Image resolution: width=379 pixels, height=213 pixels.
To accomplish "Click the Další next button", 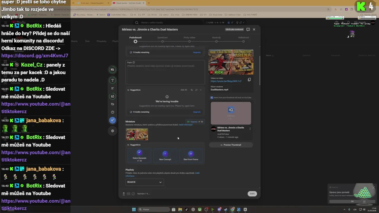I will click(x=252, y=194).
